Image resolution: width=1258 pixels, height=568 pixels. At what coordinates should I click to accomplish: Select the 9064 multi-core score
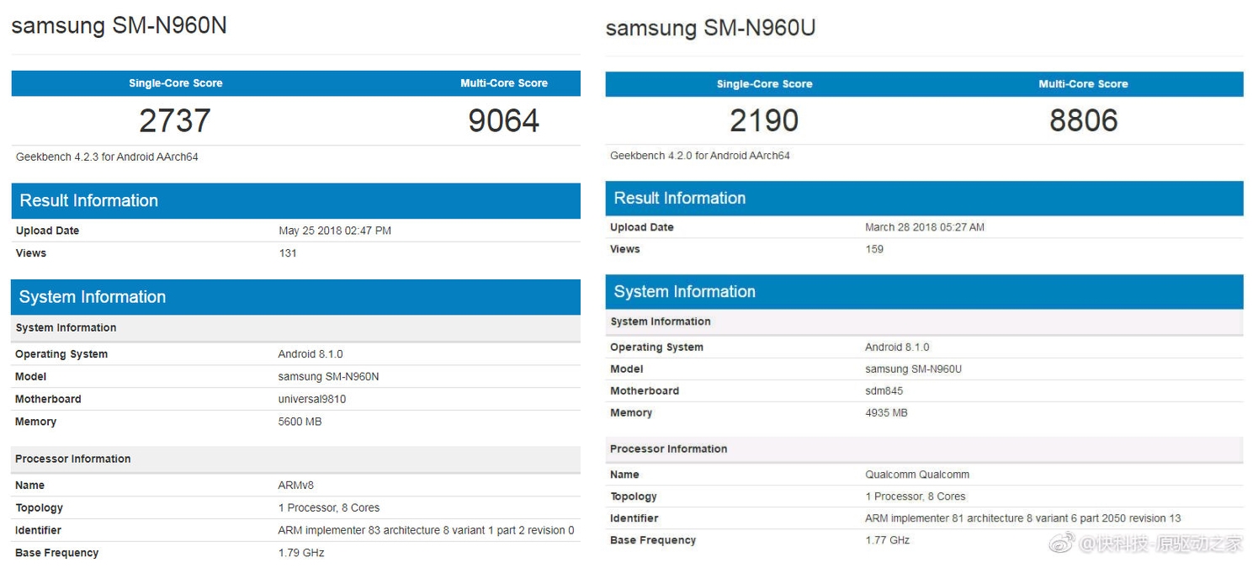tap(503, 121)
